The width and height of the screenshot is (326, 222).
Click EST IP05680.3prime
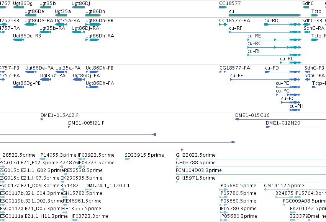pyautogui.click(x=224, y=220)
